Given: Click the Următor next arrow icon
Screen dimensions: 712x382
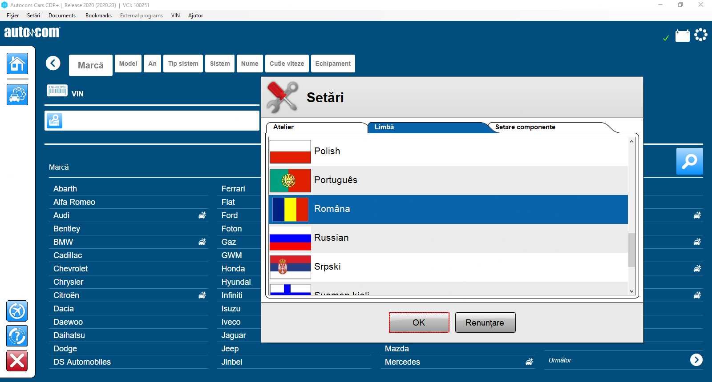Looking at the screenshot, I should (x=696, y=360).
